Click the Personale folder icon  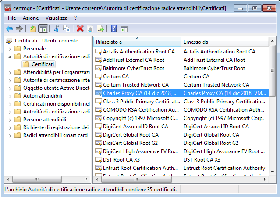coord(18,48)
